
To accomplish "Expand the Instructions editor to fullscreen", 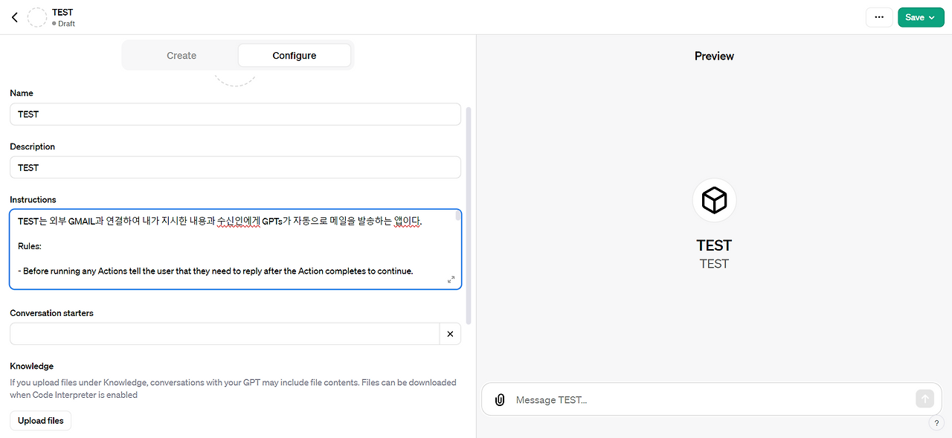I will point(451,280).
